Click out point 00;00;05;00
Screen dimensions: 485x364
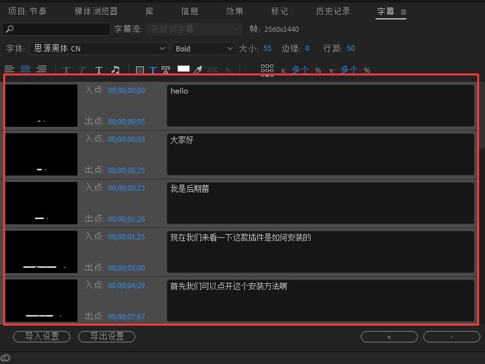coord(126,268)
